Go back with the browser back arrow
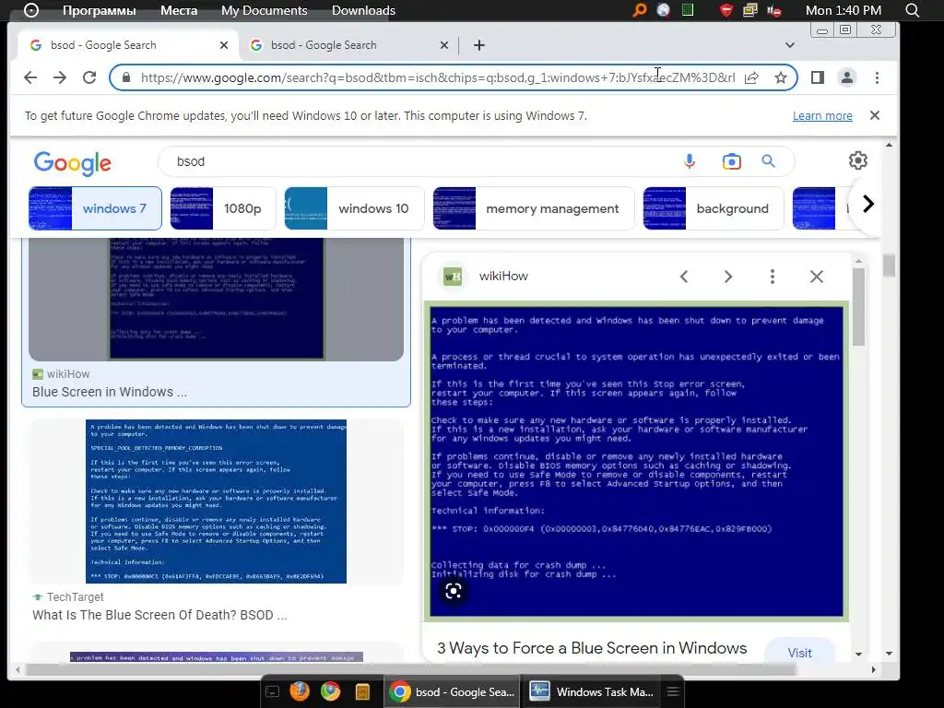Viewport: 944px width, 708px height. point(30,77)
